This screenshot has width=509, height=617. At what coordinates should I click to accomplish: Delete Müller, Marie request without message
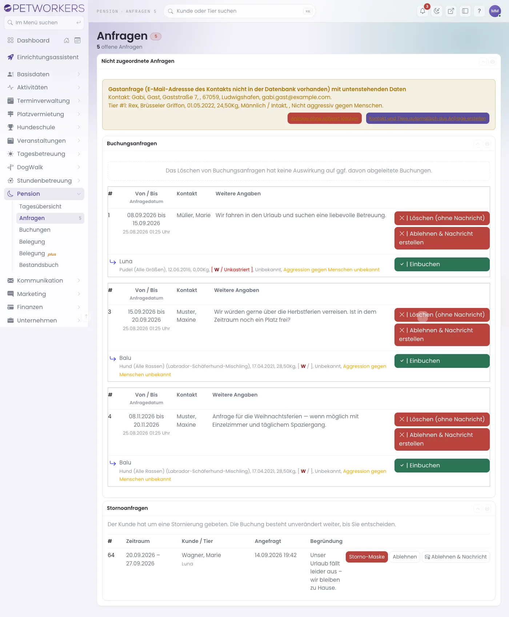pos(442,218)
